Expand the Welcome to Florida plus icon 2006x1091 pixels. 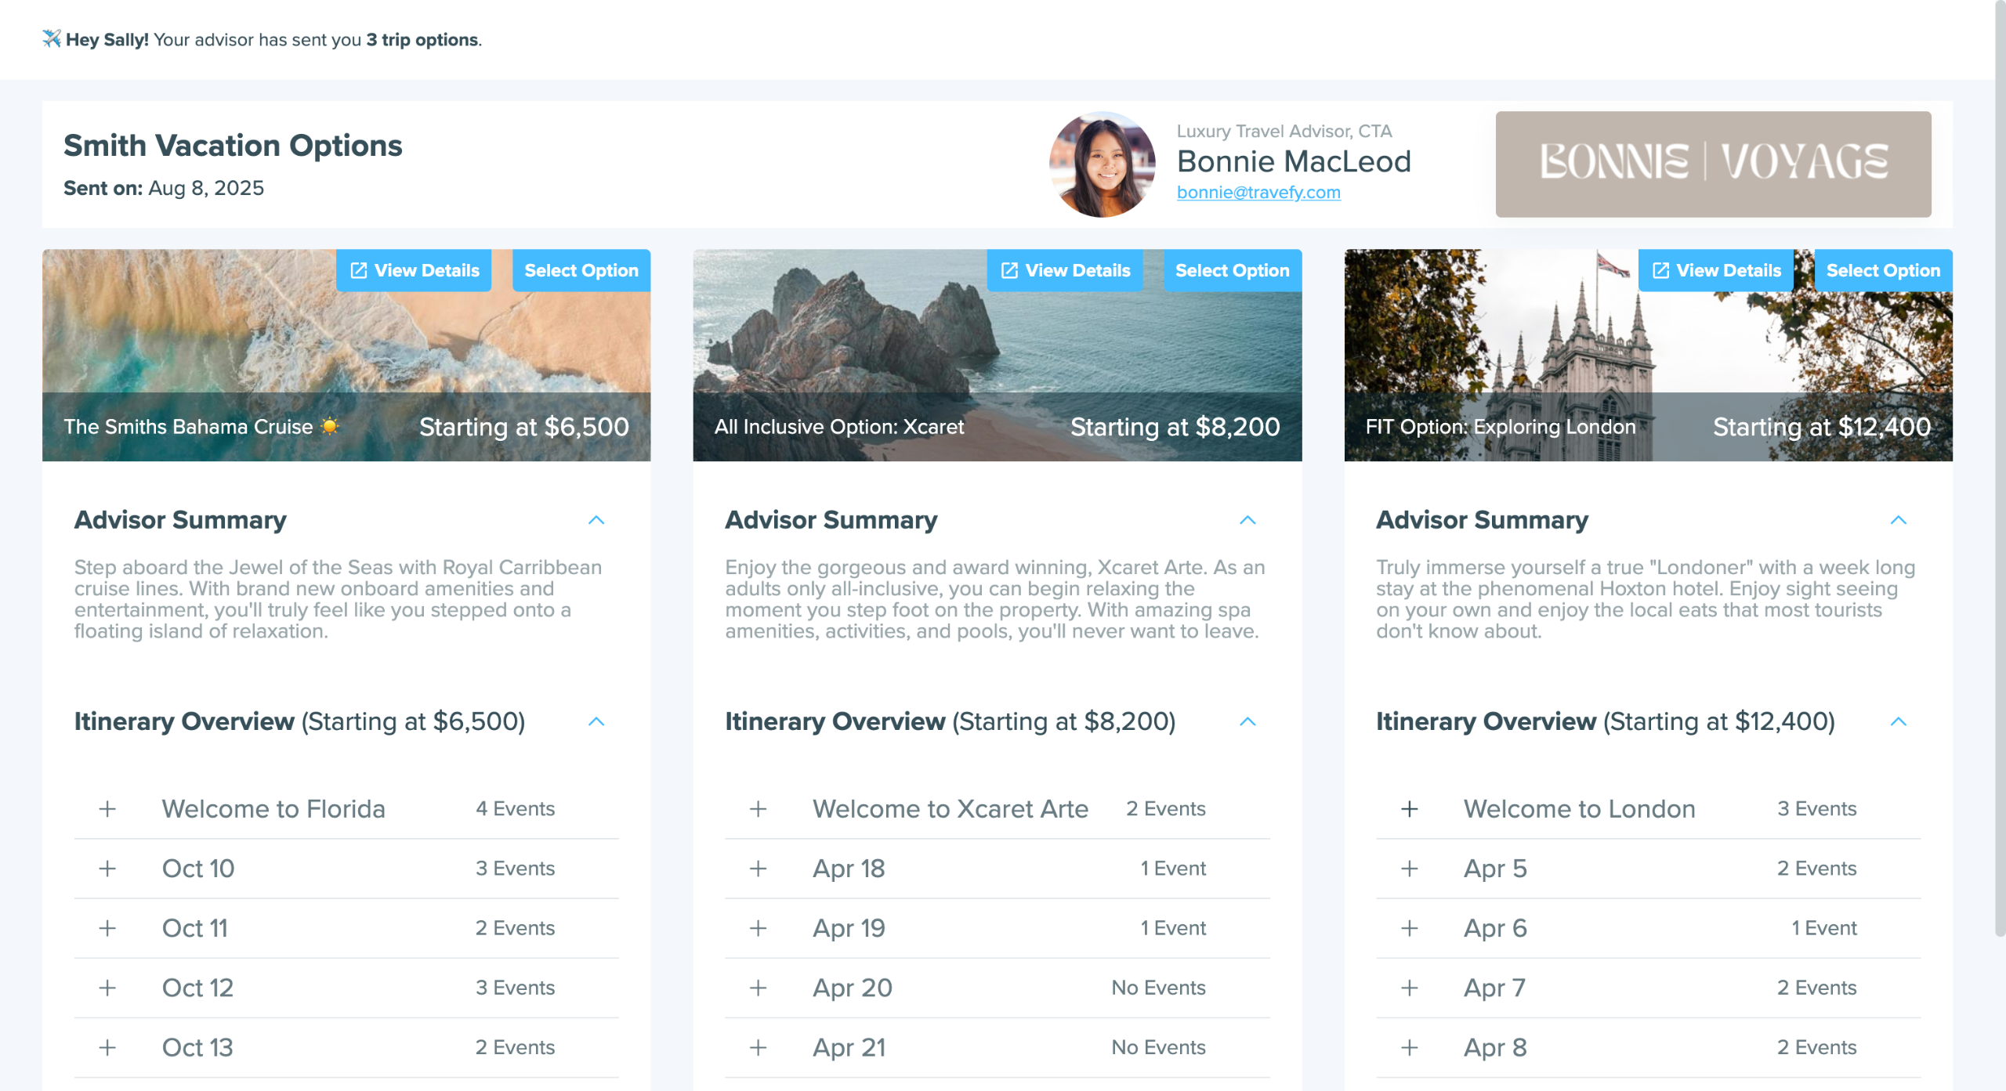(x=107, y=809)
